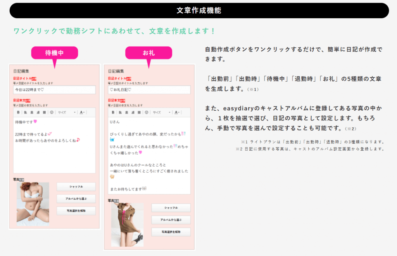Open font color dropdown in 待機中 editor
The image size is (397, 256).
point(82,112)
